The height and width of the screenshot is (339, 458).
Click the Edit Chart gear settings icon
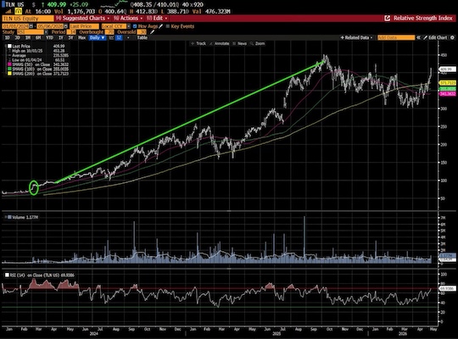pos(452,37)
